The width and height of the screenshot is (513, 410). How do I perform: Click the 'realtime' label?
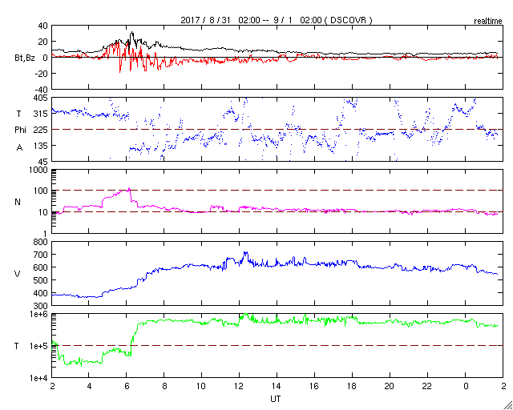(x=488, y=22)
